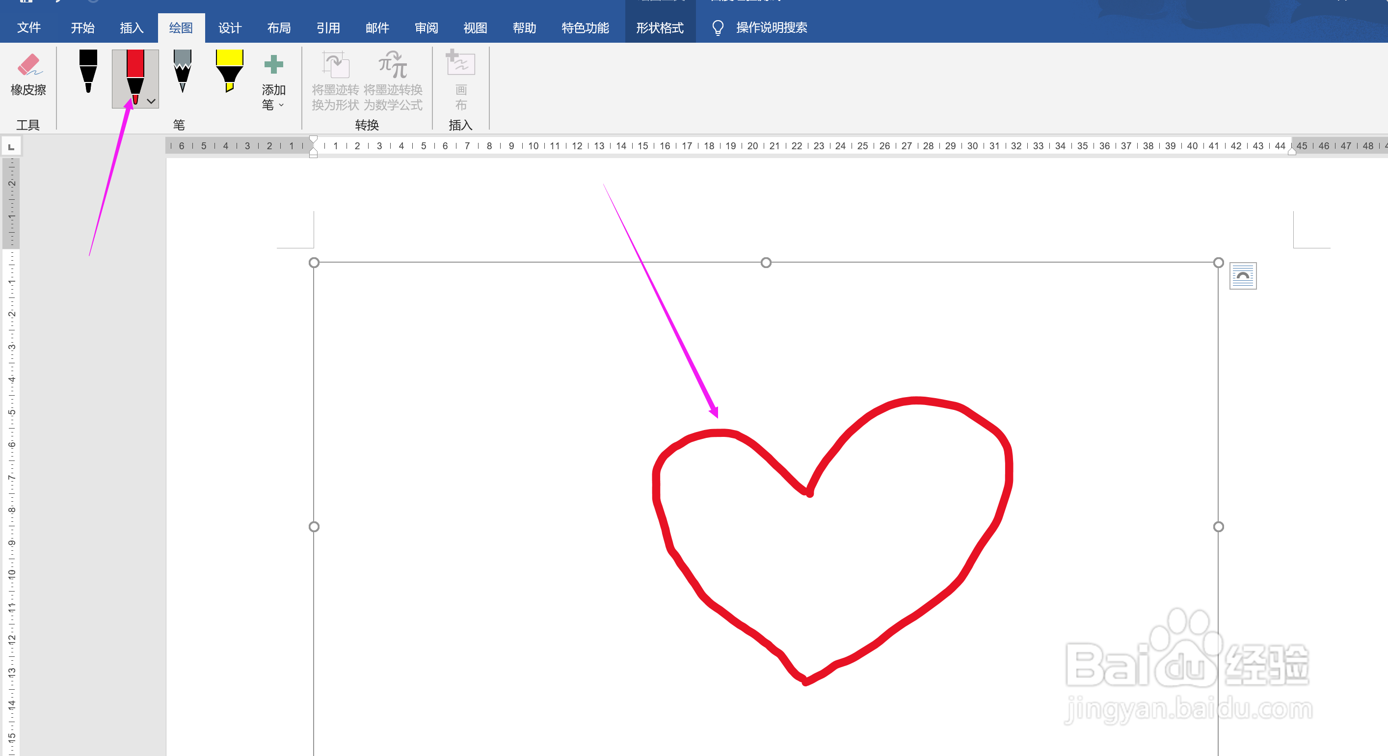Select the black pen

pos(88,71)
